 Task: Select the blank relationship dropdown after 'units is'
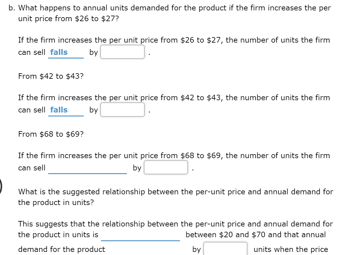[x=141, y=235]
